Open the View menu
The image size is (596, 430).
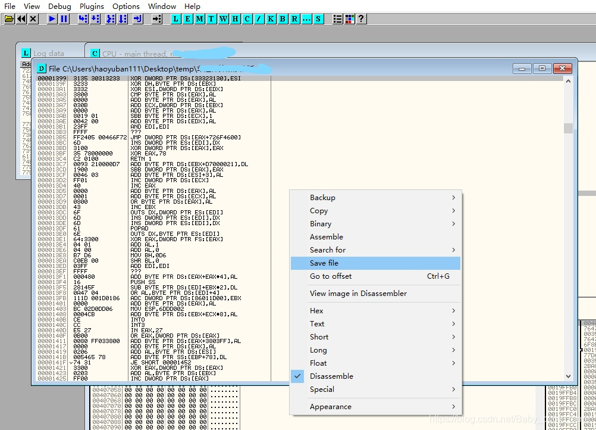[x=32, y=6]
